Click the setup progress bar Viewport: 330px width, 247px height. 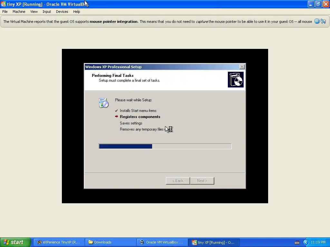coord(165,146)
